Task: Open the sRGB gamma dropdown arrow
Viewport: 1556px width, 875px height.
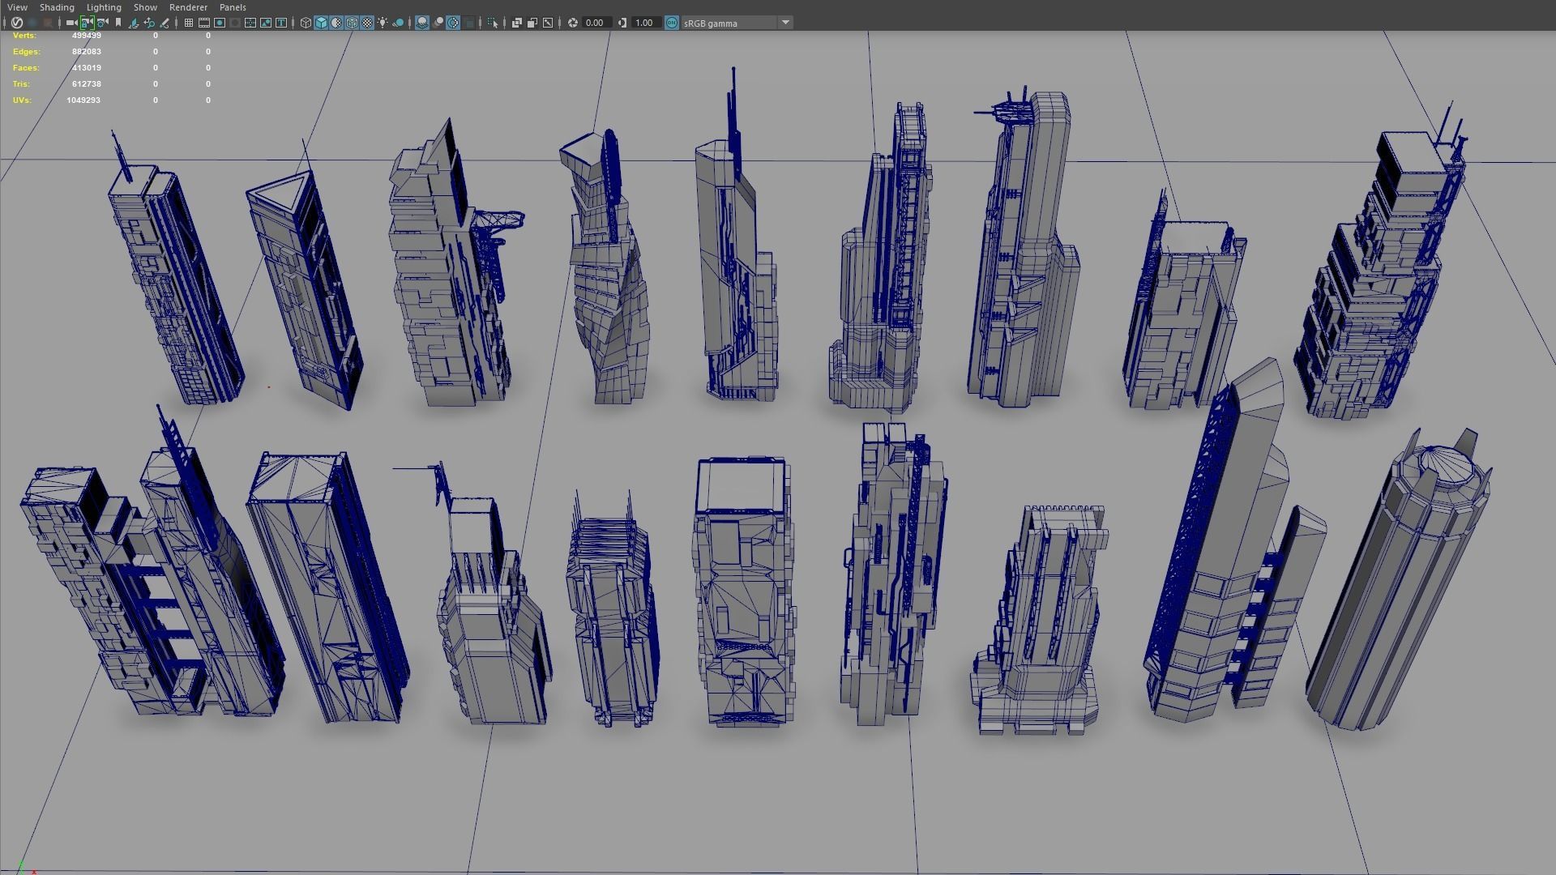Action: [785, 23]
